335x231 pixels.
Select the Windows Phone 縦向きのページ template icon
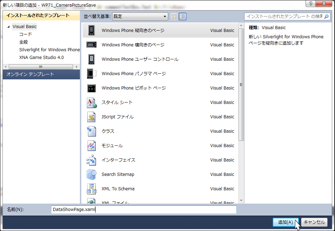(x=91, y=31)
